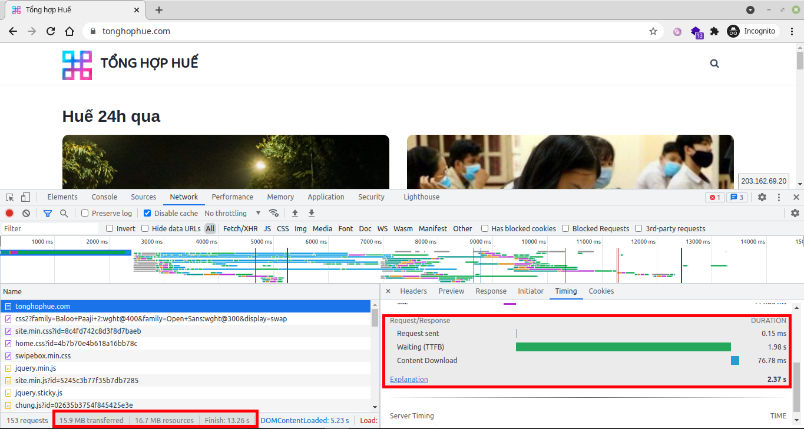Click the network Filter text field

[x=50, y=228]
